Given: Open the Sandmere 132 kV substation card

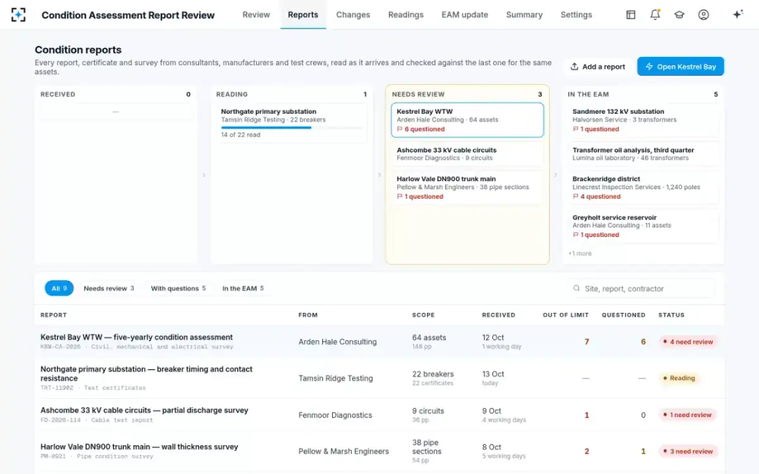Looking at the screenshot, I should (643, 119).
